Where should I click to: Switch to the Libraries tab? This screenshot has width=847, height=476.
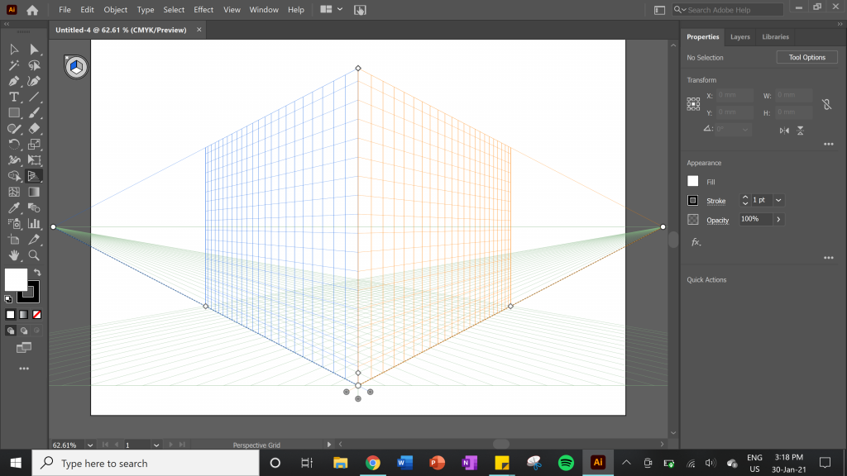pos(775,36)
